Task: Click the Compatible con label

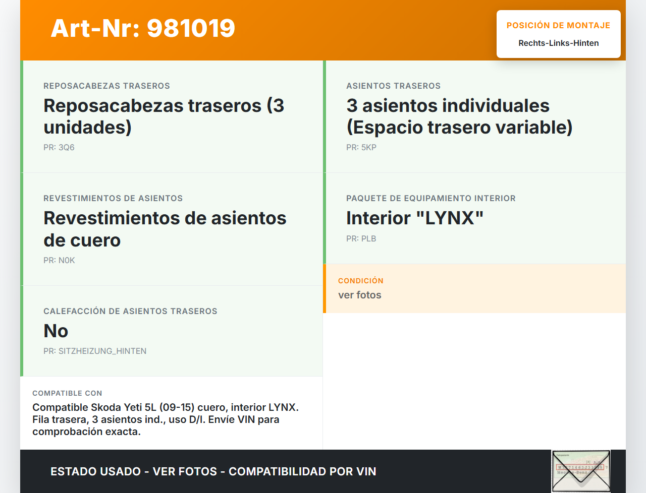Action: pos(67,393)
